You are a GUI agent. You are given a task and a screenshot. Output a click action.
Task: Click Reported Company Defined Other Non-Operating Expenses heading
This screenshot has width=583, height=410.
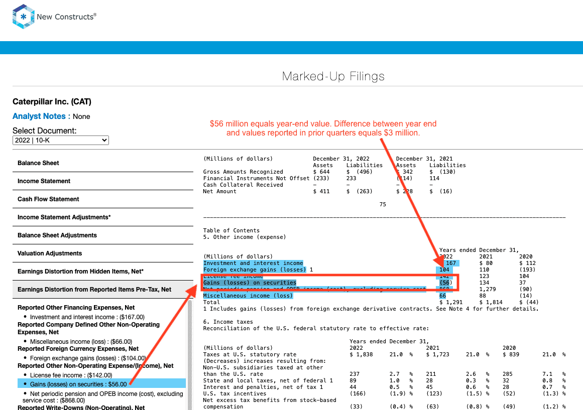(x=88, y=328)
